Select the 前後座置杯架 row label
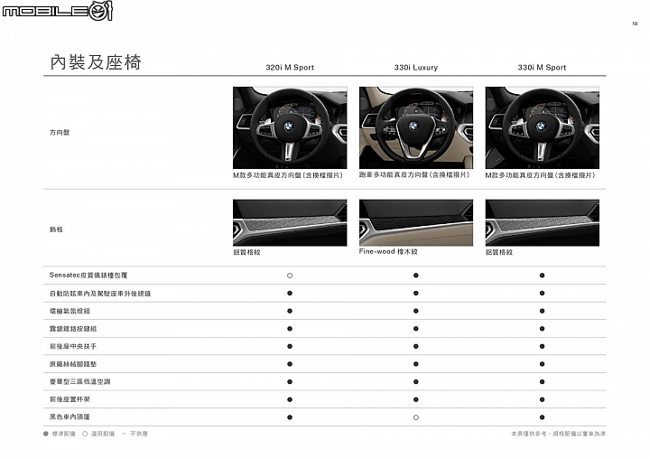 [70, 399]
